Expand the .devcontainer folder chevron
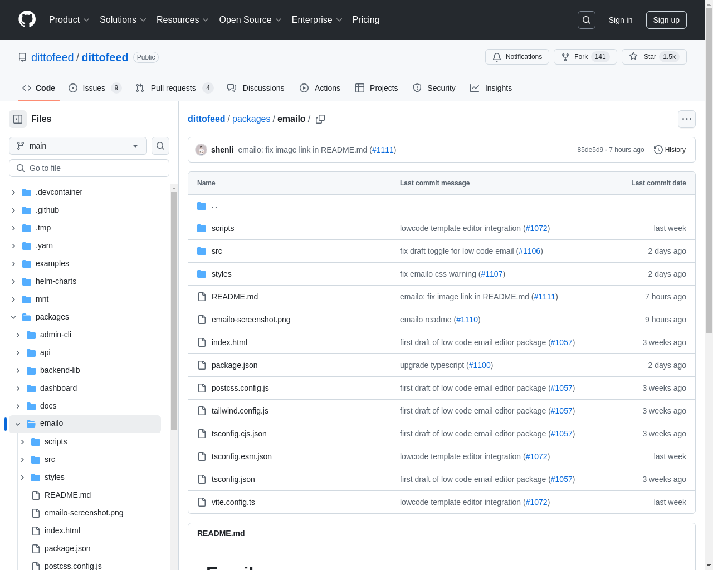This screenshot has height=570, width=713. coord(13,192)
